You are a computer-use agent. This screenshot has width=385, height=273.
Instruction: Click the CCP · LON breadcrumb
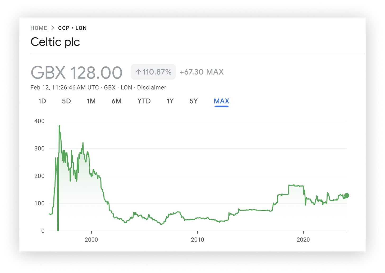coord(72,28)
